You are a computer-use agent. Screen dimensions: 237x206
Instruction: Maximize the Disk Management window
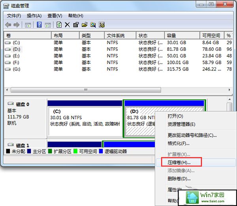click(x=211, y=4)
